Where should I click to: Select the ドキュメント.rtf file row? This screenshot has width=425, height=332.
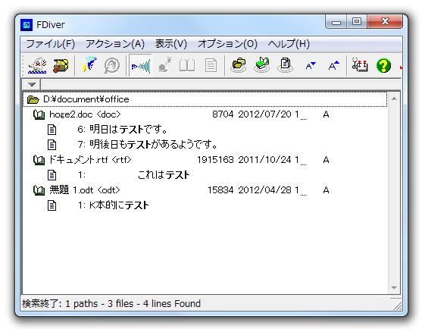205,160
